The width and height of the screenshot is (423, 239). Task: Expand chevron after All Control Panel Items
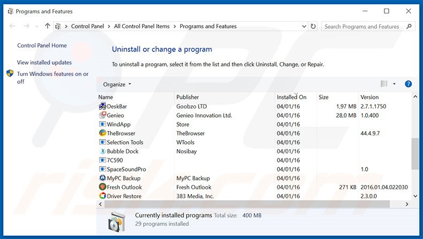click(x=175, y=26)
